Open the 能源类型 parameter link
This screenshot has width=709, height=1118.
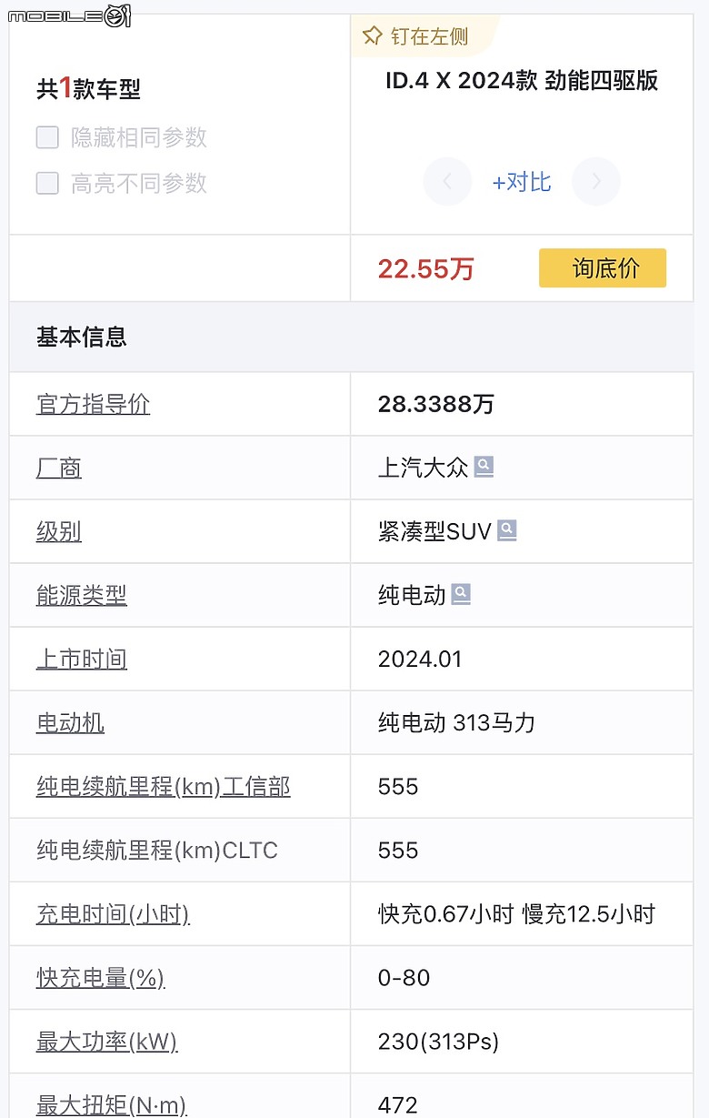[x=82, y=595]
